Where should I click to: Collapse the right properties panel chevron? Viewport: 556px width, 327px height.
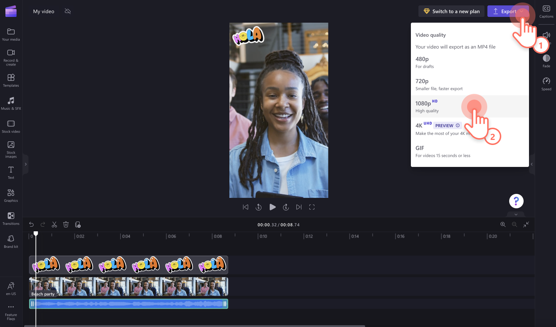[x=532, y=164]
